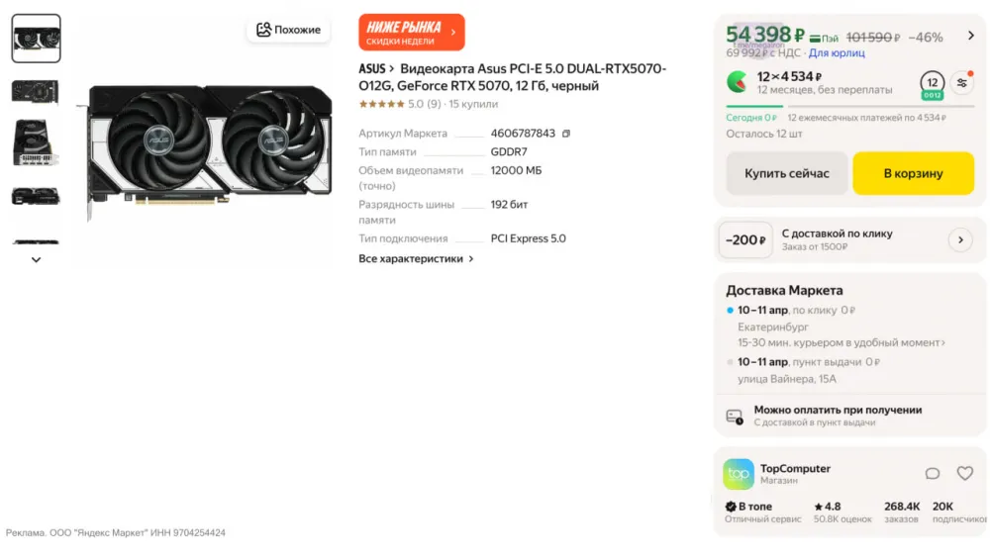Open the Для юрлиц link

click(837, 53)
